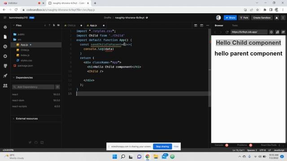Click the new file icon in Files header
The width and height of the screenshot is (287, 161).
54,25
